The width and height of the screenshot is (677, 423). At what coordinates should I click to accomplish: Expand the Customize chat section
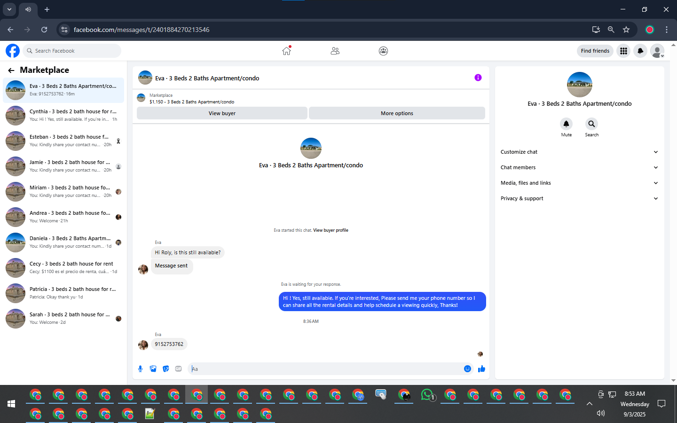579,152
